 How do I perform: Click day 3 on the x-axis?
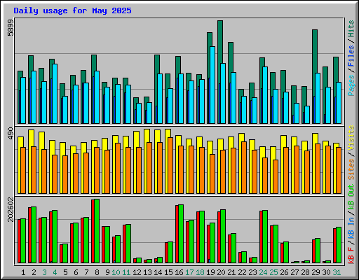pos(44,272)
